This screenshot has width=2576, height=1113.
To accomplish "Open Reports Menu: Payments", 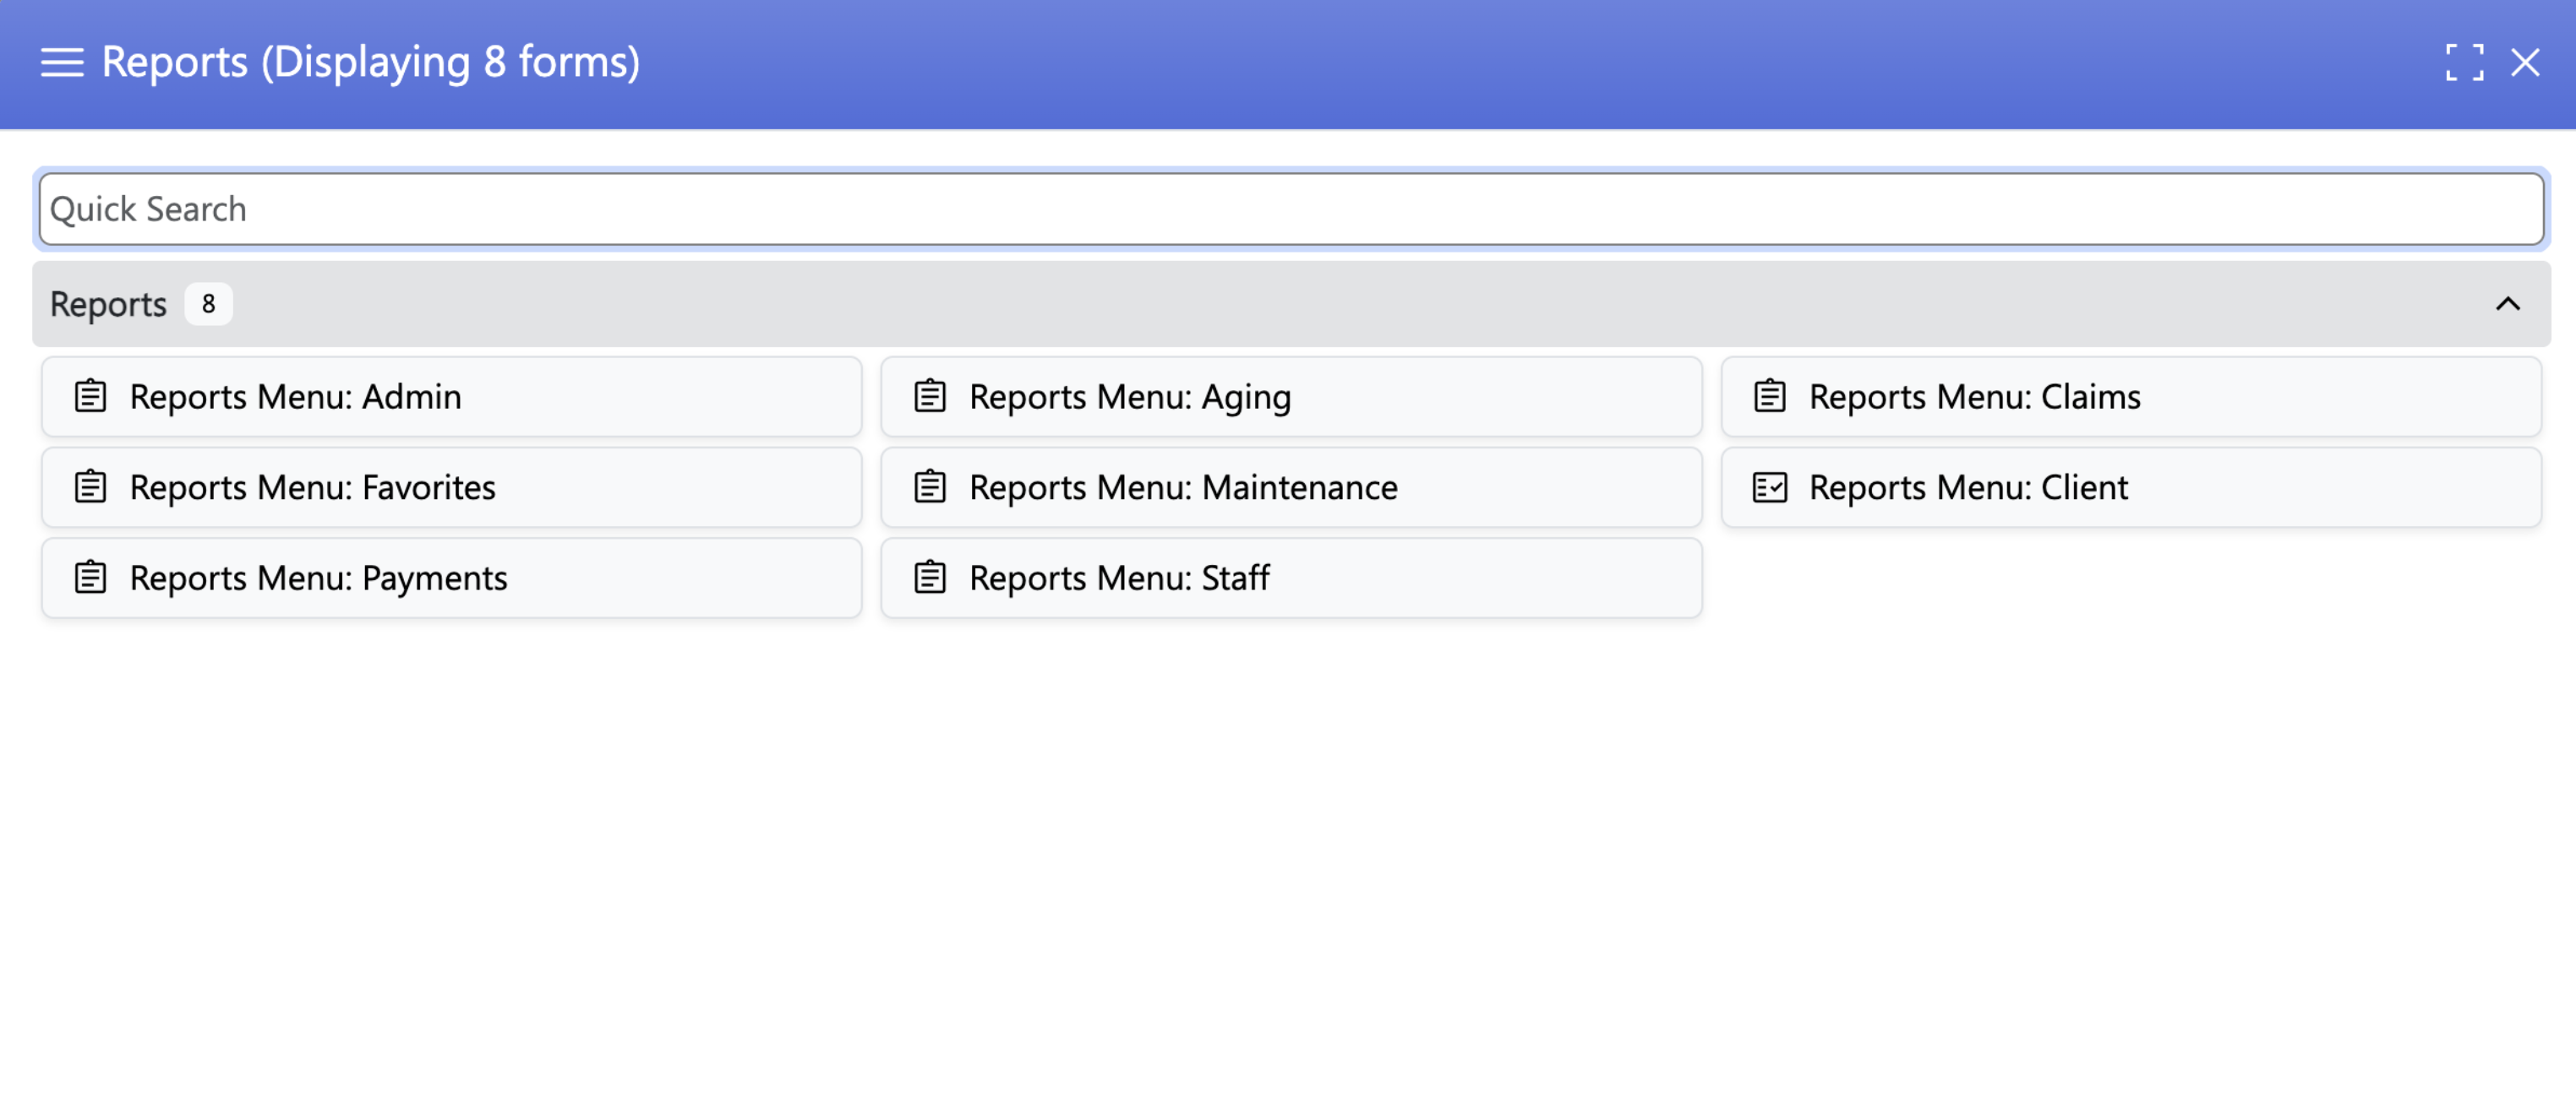I will click(451, 578).
